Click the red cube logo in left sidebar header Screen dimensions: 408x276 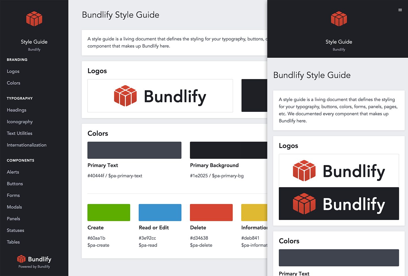[x=34, y=19]
